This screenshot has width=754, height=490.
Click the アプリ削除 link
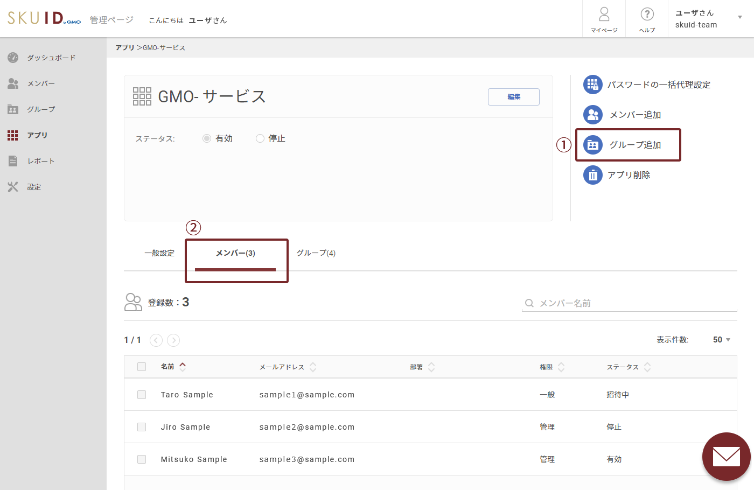coord(629,175)
